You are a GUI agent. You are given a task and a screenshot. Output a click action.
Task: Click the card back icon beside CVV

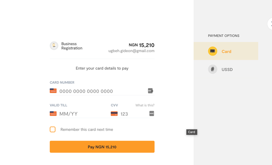[x=114, y=113]
